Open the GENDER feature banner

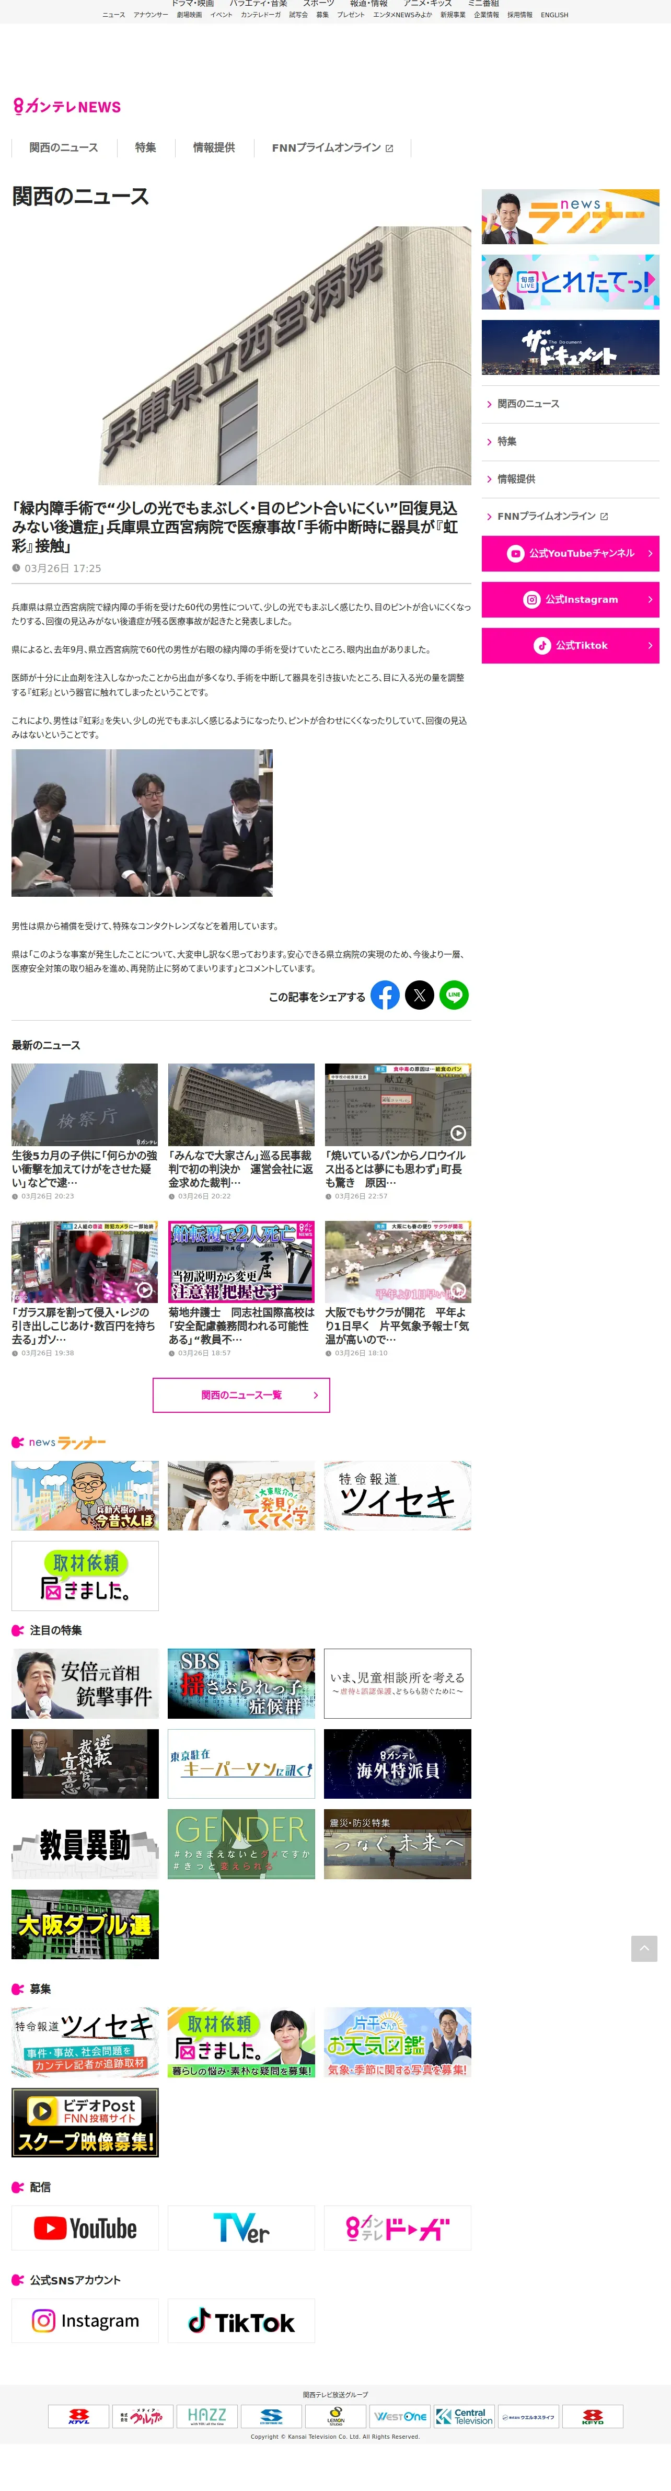pyautogui.click(x=242, y=1844)
